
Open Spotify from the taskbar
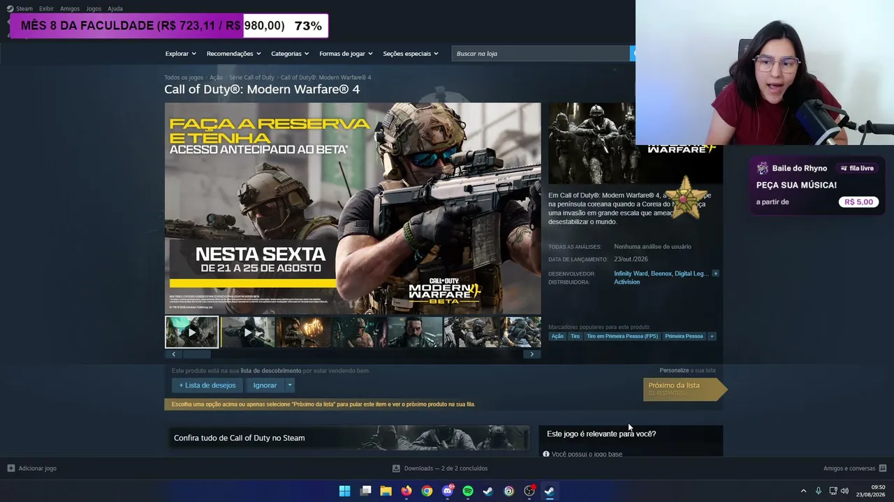(468, 491)
